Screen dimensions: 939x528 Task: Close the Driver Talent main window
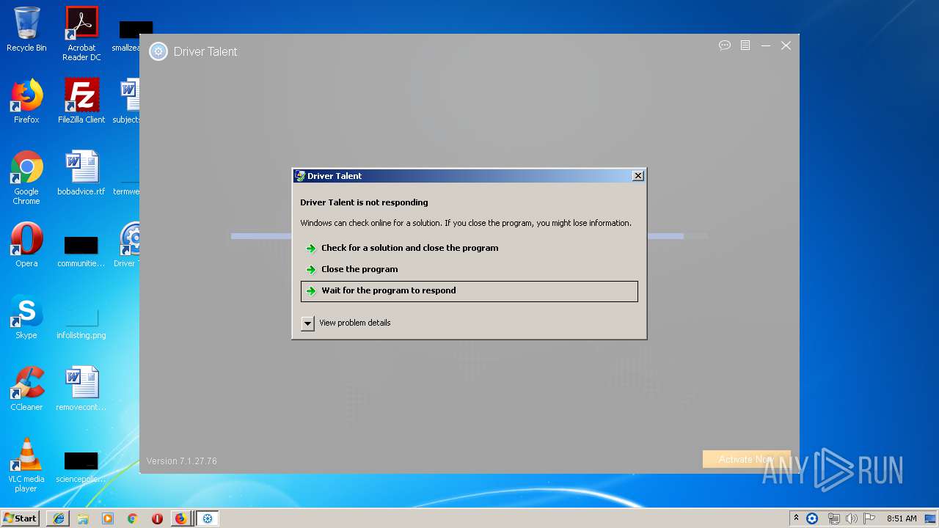[x=786, y=45]
